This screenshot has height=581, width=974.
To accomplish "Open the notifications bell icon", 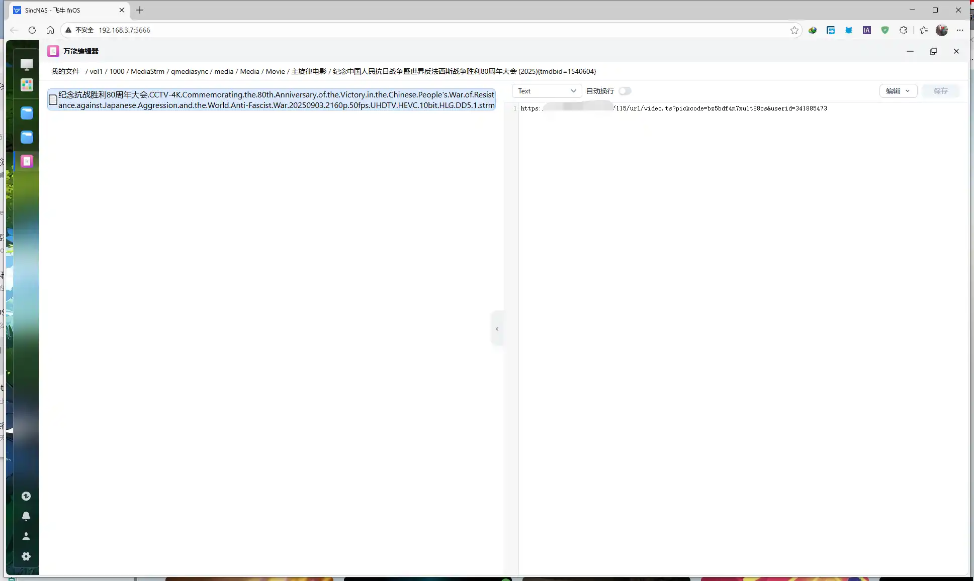I will coord(26,516).
